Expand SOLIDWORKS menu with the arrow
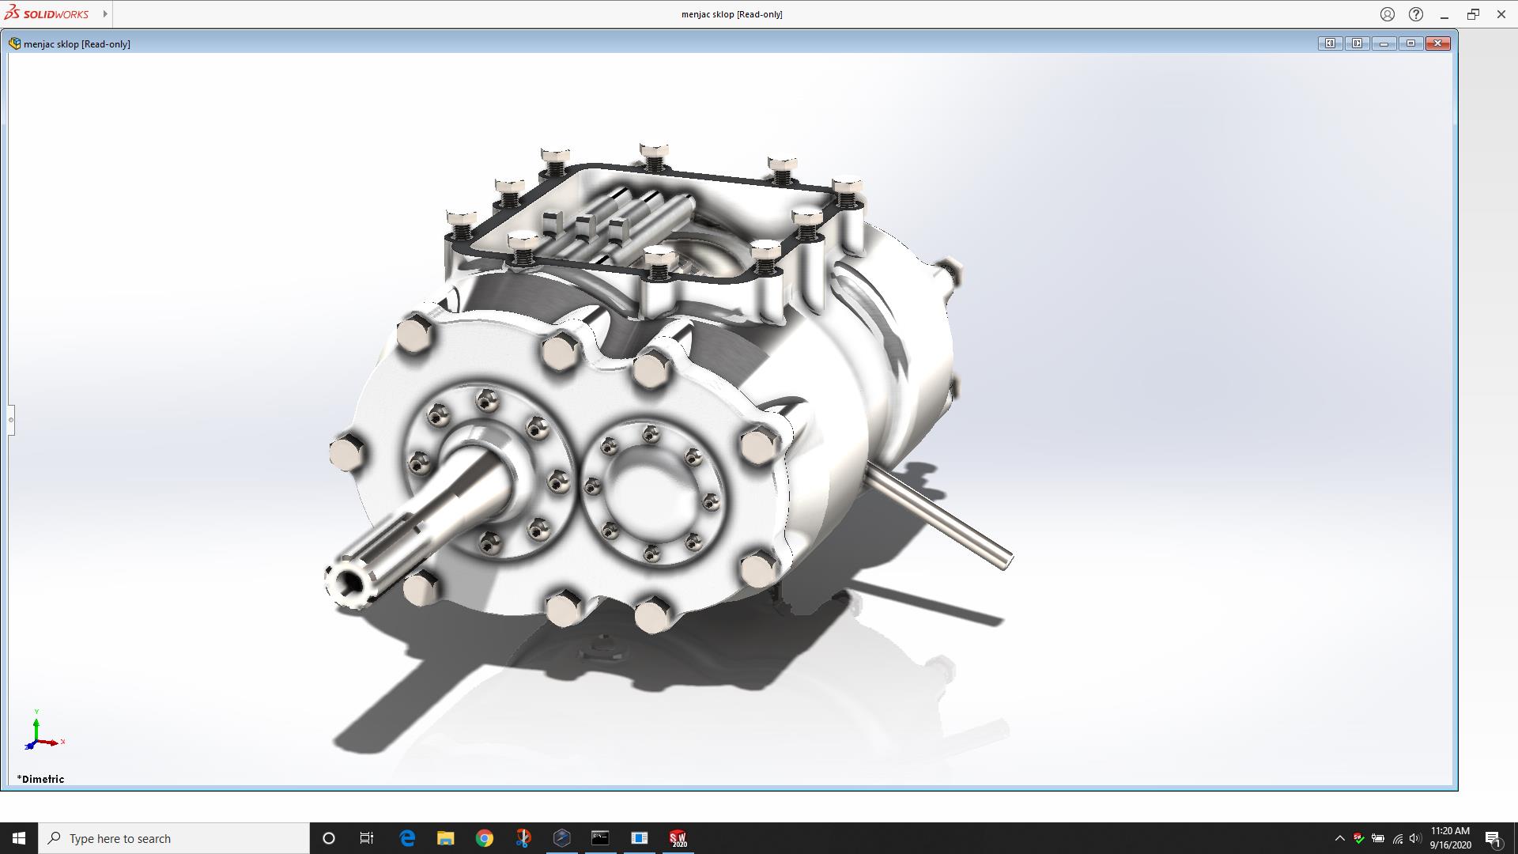The image size is (1518, 854). click(x=105, y=13)
